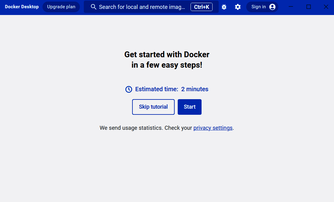This screenshot has width=334, height=202.
Task: Check your usage statistics privacy settings
Action: (x=213, y=128)
